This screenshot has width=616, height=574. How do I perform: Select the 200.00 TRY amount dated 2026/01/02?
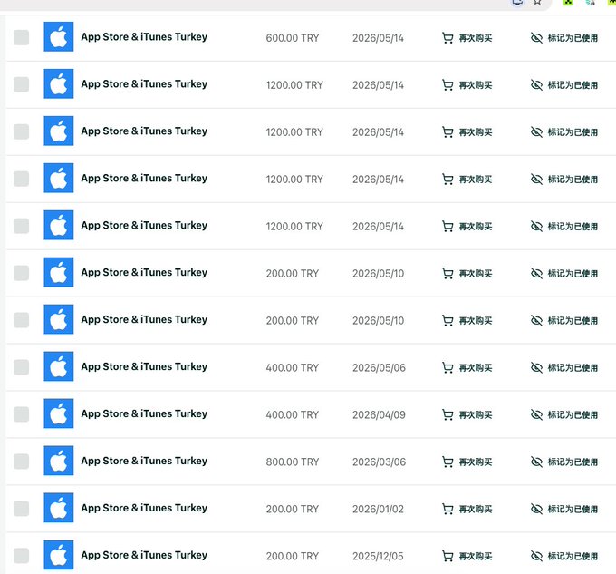[x=293, y=509]
